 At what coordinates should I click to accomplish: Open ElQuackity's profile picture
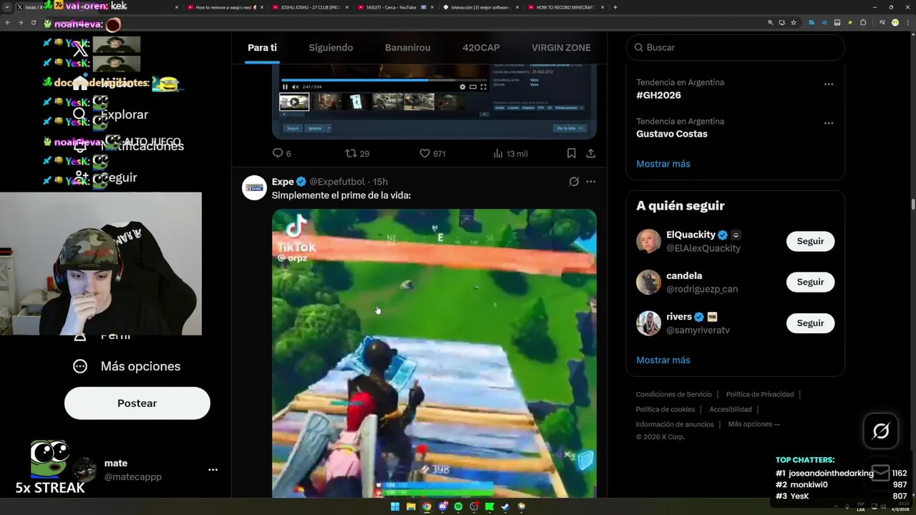tap(648, 241)
